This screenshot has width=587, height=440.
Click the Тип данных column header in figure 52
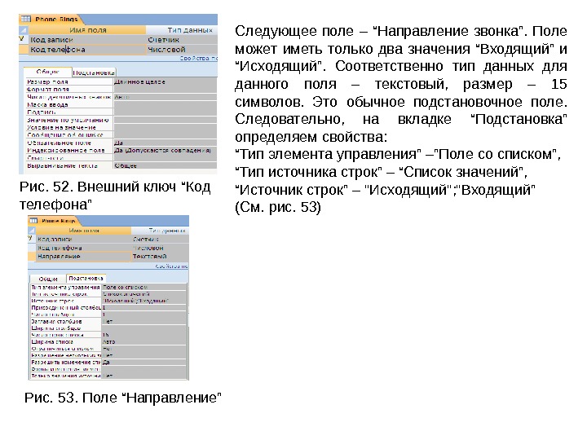[x=182, y=30]
